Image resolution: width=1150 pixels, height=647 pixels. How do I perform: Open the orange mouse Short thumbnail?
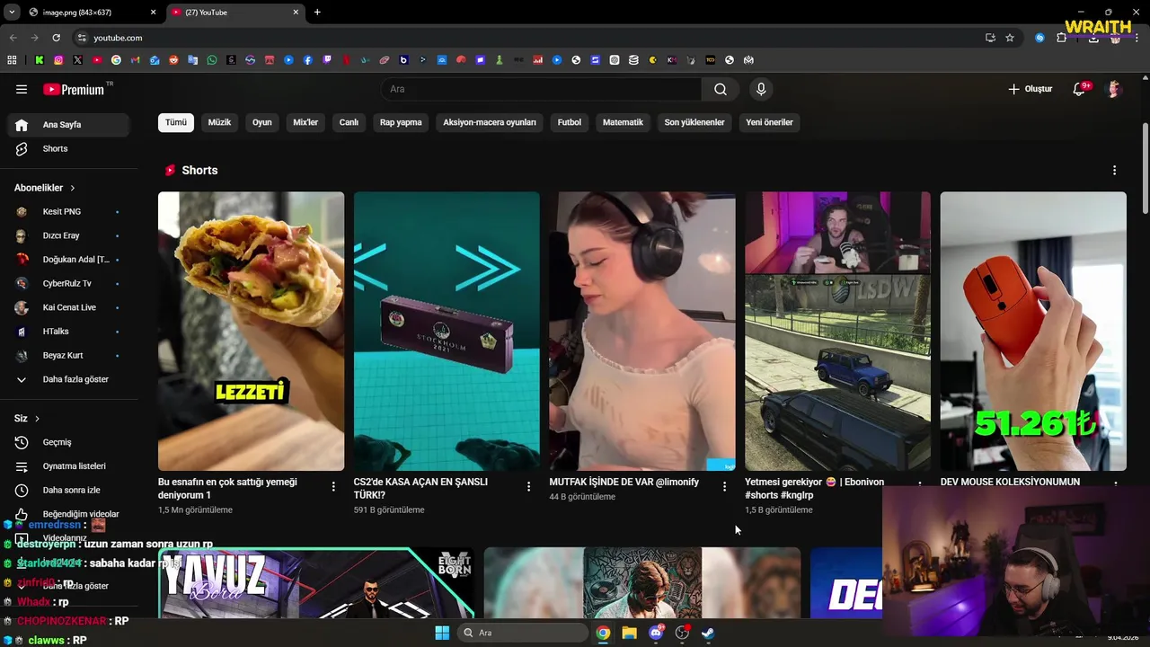(x=1033, y=331)
